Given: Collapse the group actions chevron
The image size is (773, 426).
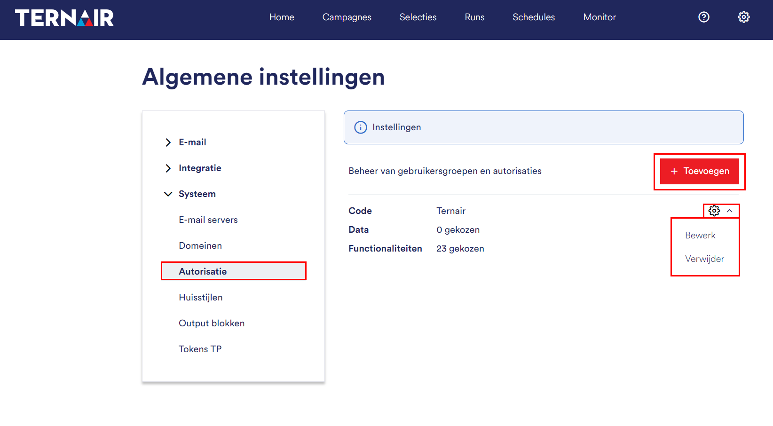Looking at the screenshot, I should coord(730,211).
